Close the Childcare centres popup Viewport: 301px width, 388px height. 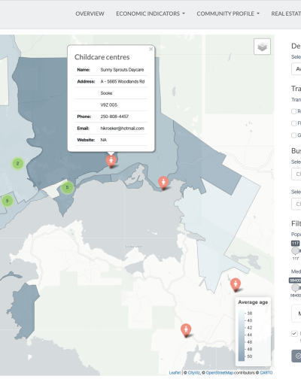150,49
